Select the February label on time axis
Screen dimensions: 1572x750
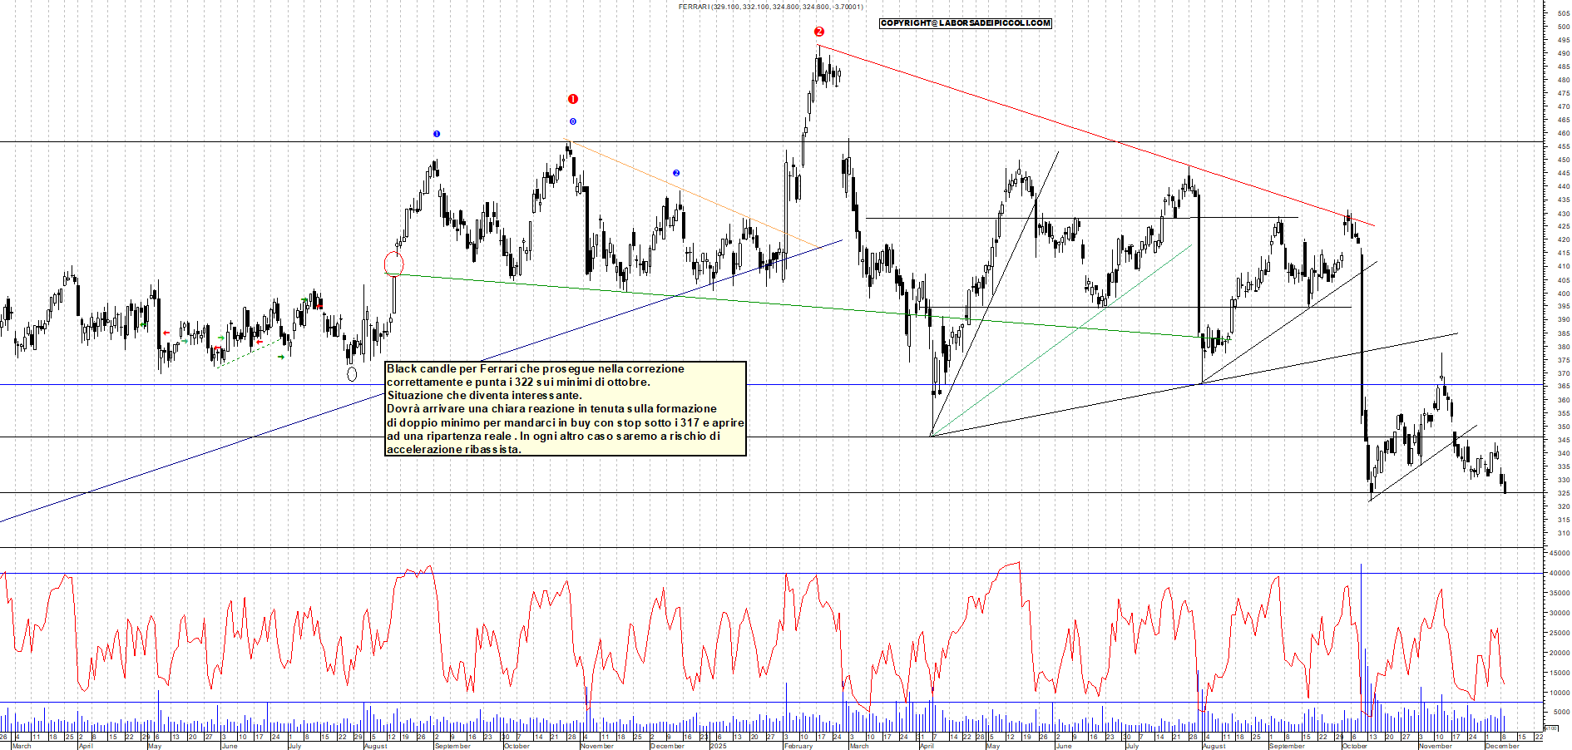[798, 746]
